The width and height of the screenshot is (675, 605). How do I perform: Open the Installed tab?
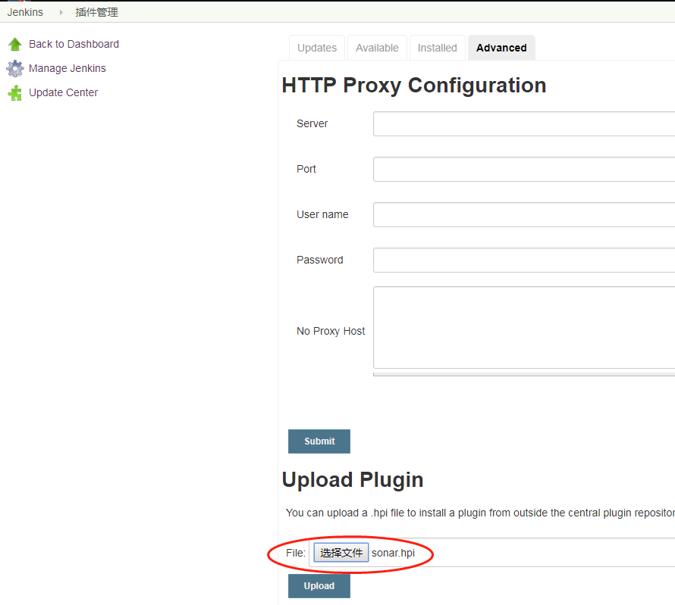tap(438, 48)
